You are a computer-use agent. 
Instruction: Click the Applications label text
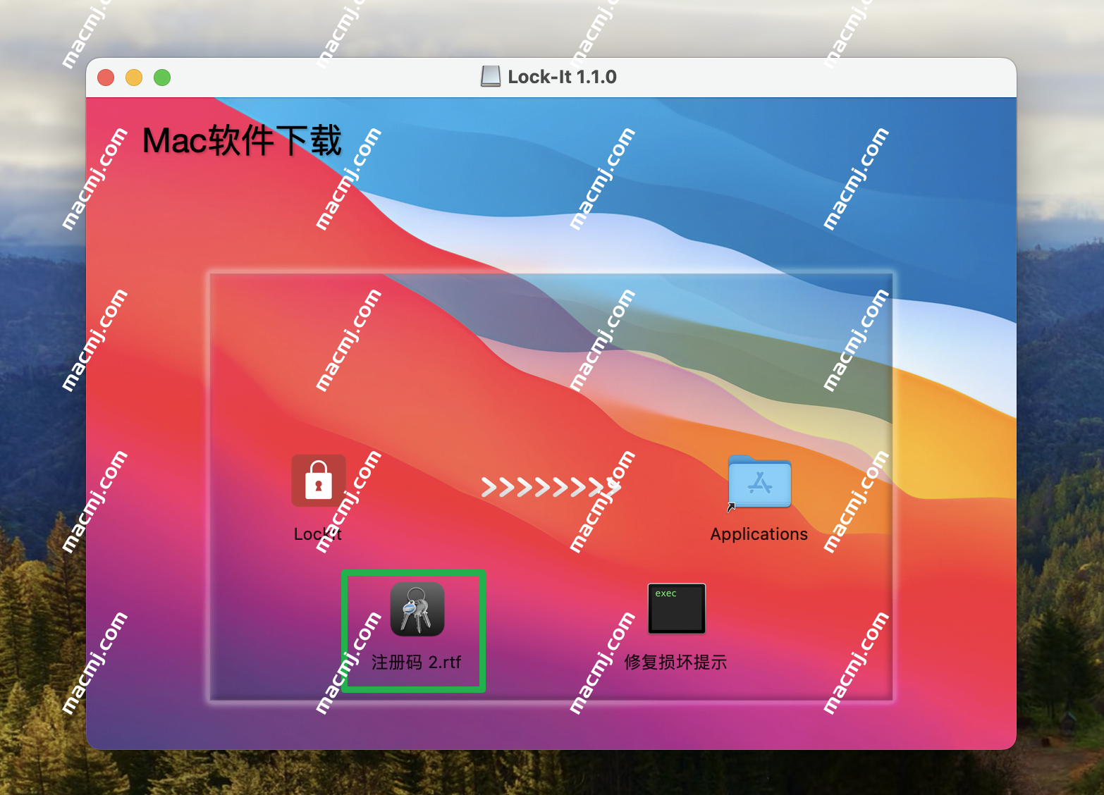759,534
